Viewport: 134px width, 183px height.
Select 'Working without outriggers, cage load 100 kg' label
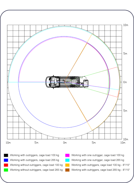coord(36,165)
